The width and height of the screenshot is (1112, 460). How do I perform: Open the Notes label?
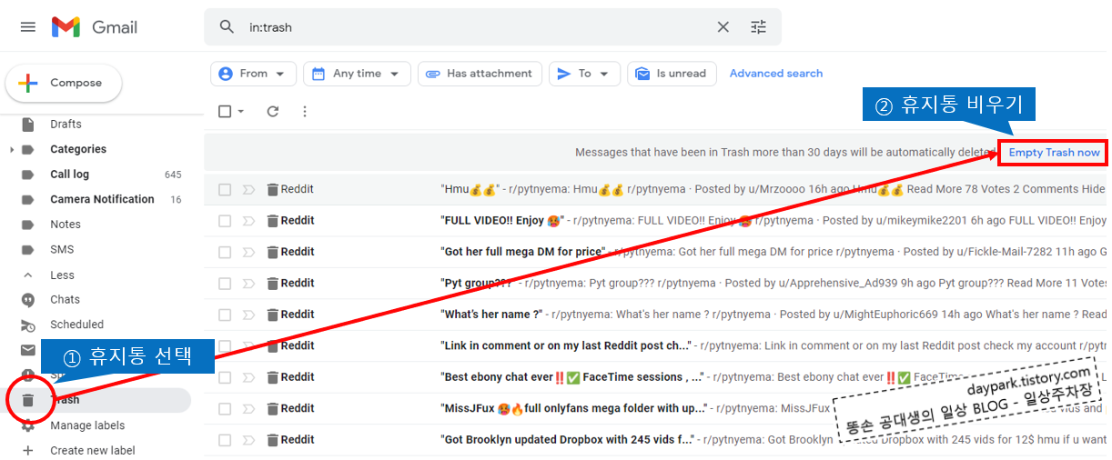(x=66, y=225)
